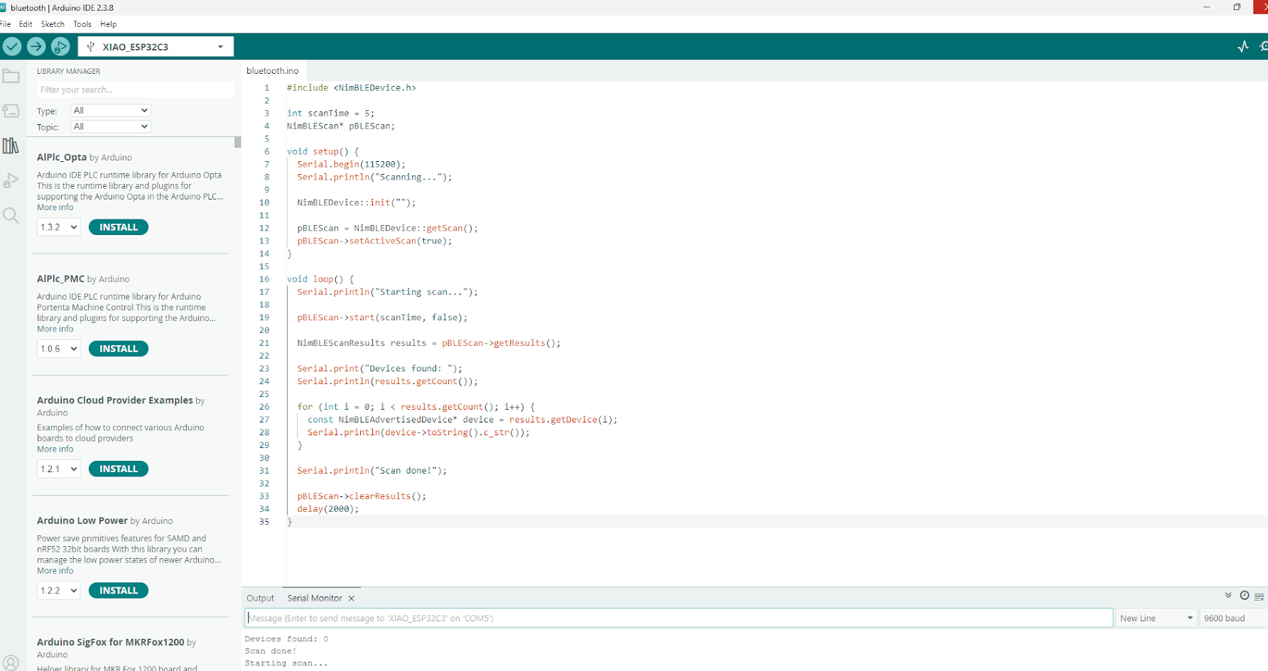Open the File menu
Image resolution: width=1268 pixels, height=671 pixels.
[6, 24]
